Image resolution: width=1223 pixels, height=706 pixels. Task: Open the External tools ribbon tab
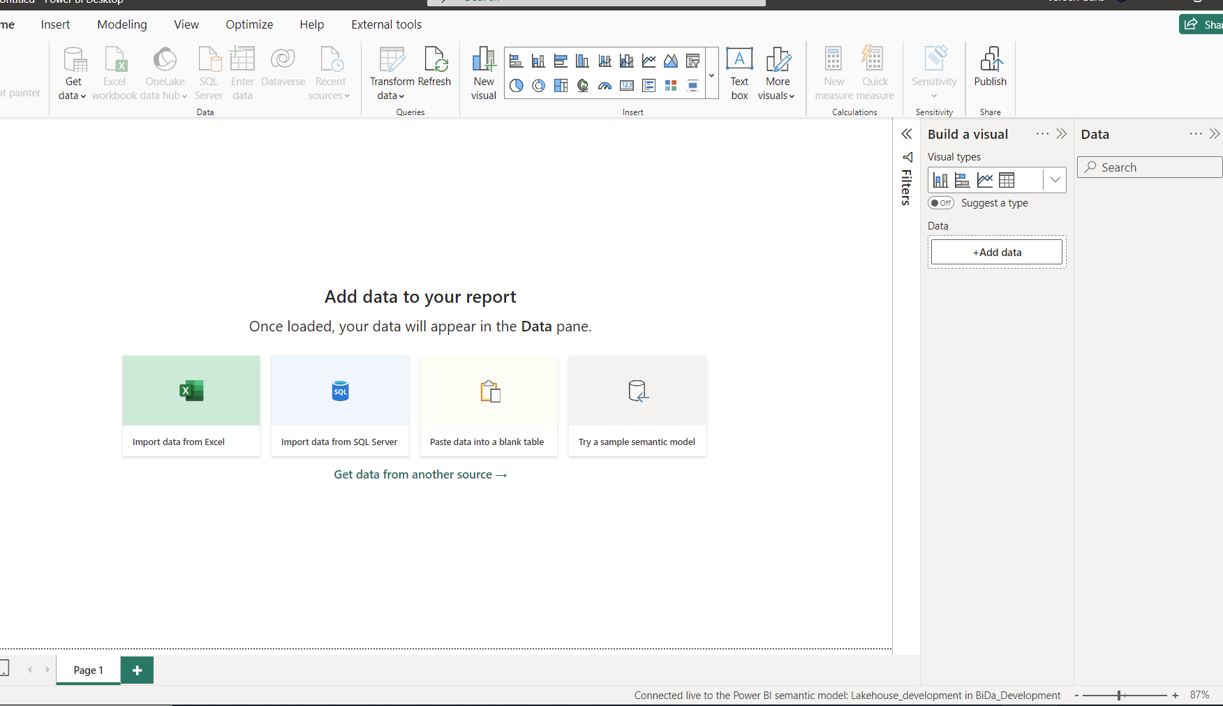coord(387,24)
